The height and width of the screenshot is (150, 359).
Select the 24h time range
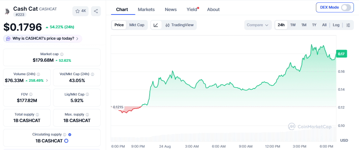pyautogui.click(x=281, y=25)
